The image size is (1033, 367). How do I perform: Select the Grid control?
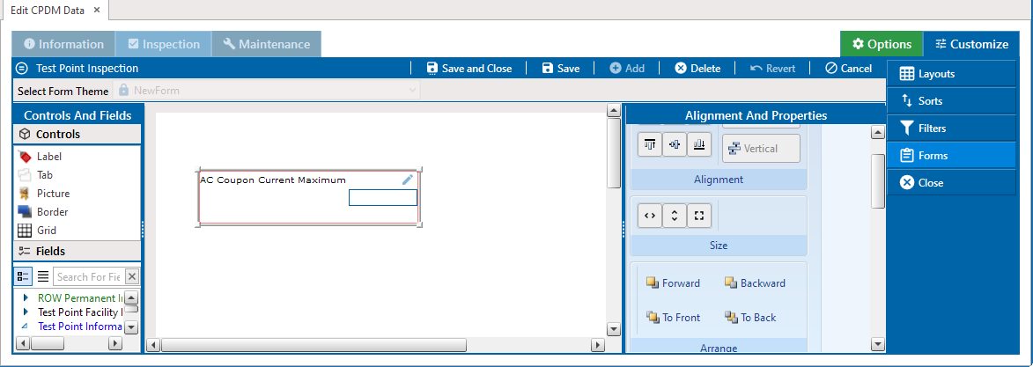48,231
